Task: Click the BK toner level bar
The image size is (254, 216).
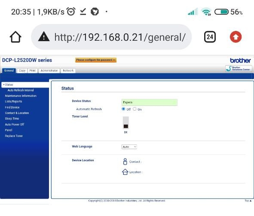Action: 125,123
